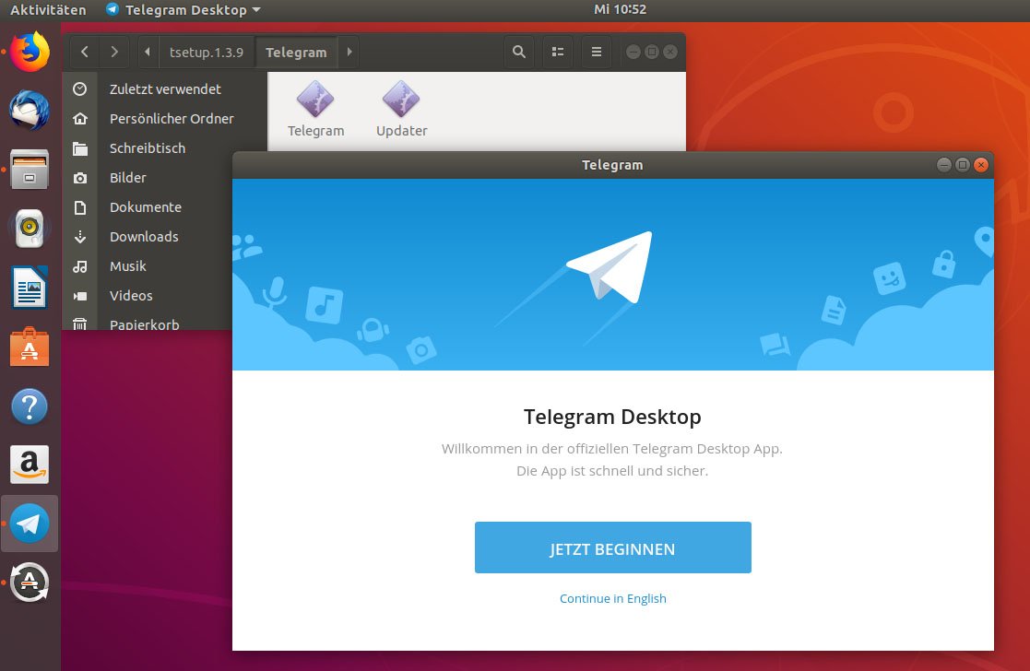Open LibreOffice Writer from the dock
The width and height of the screenshot is (1030, 671).
tap(29, 288)
